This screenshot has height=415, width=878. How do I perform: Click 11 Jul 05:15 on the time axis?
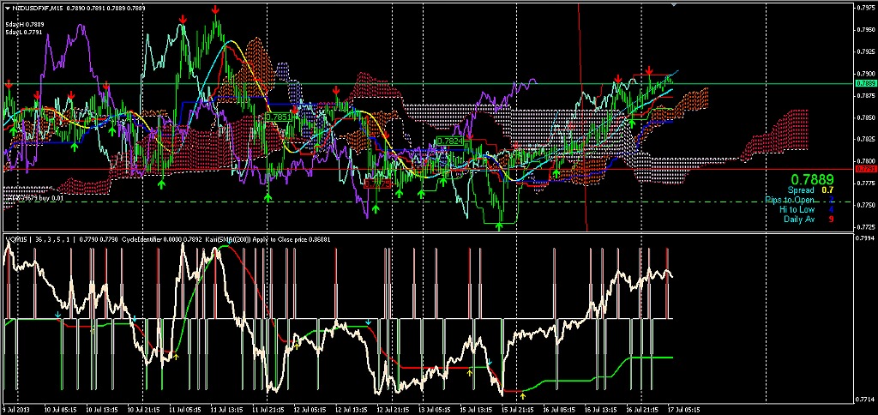point(186,410)
